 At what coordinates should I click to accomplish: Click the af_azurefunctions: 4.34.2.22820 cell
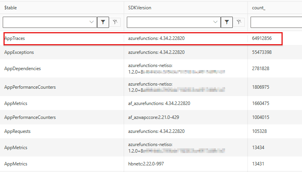coord(159,103)
